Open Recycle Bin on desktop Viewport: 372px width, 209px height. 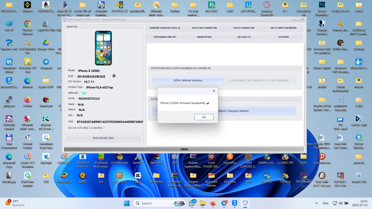tap(359, 177)
